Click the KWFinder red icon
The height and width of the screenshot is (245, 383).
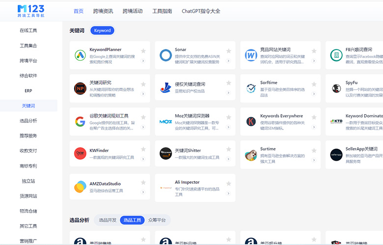(80, 153)
